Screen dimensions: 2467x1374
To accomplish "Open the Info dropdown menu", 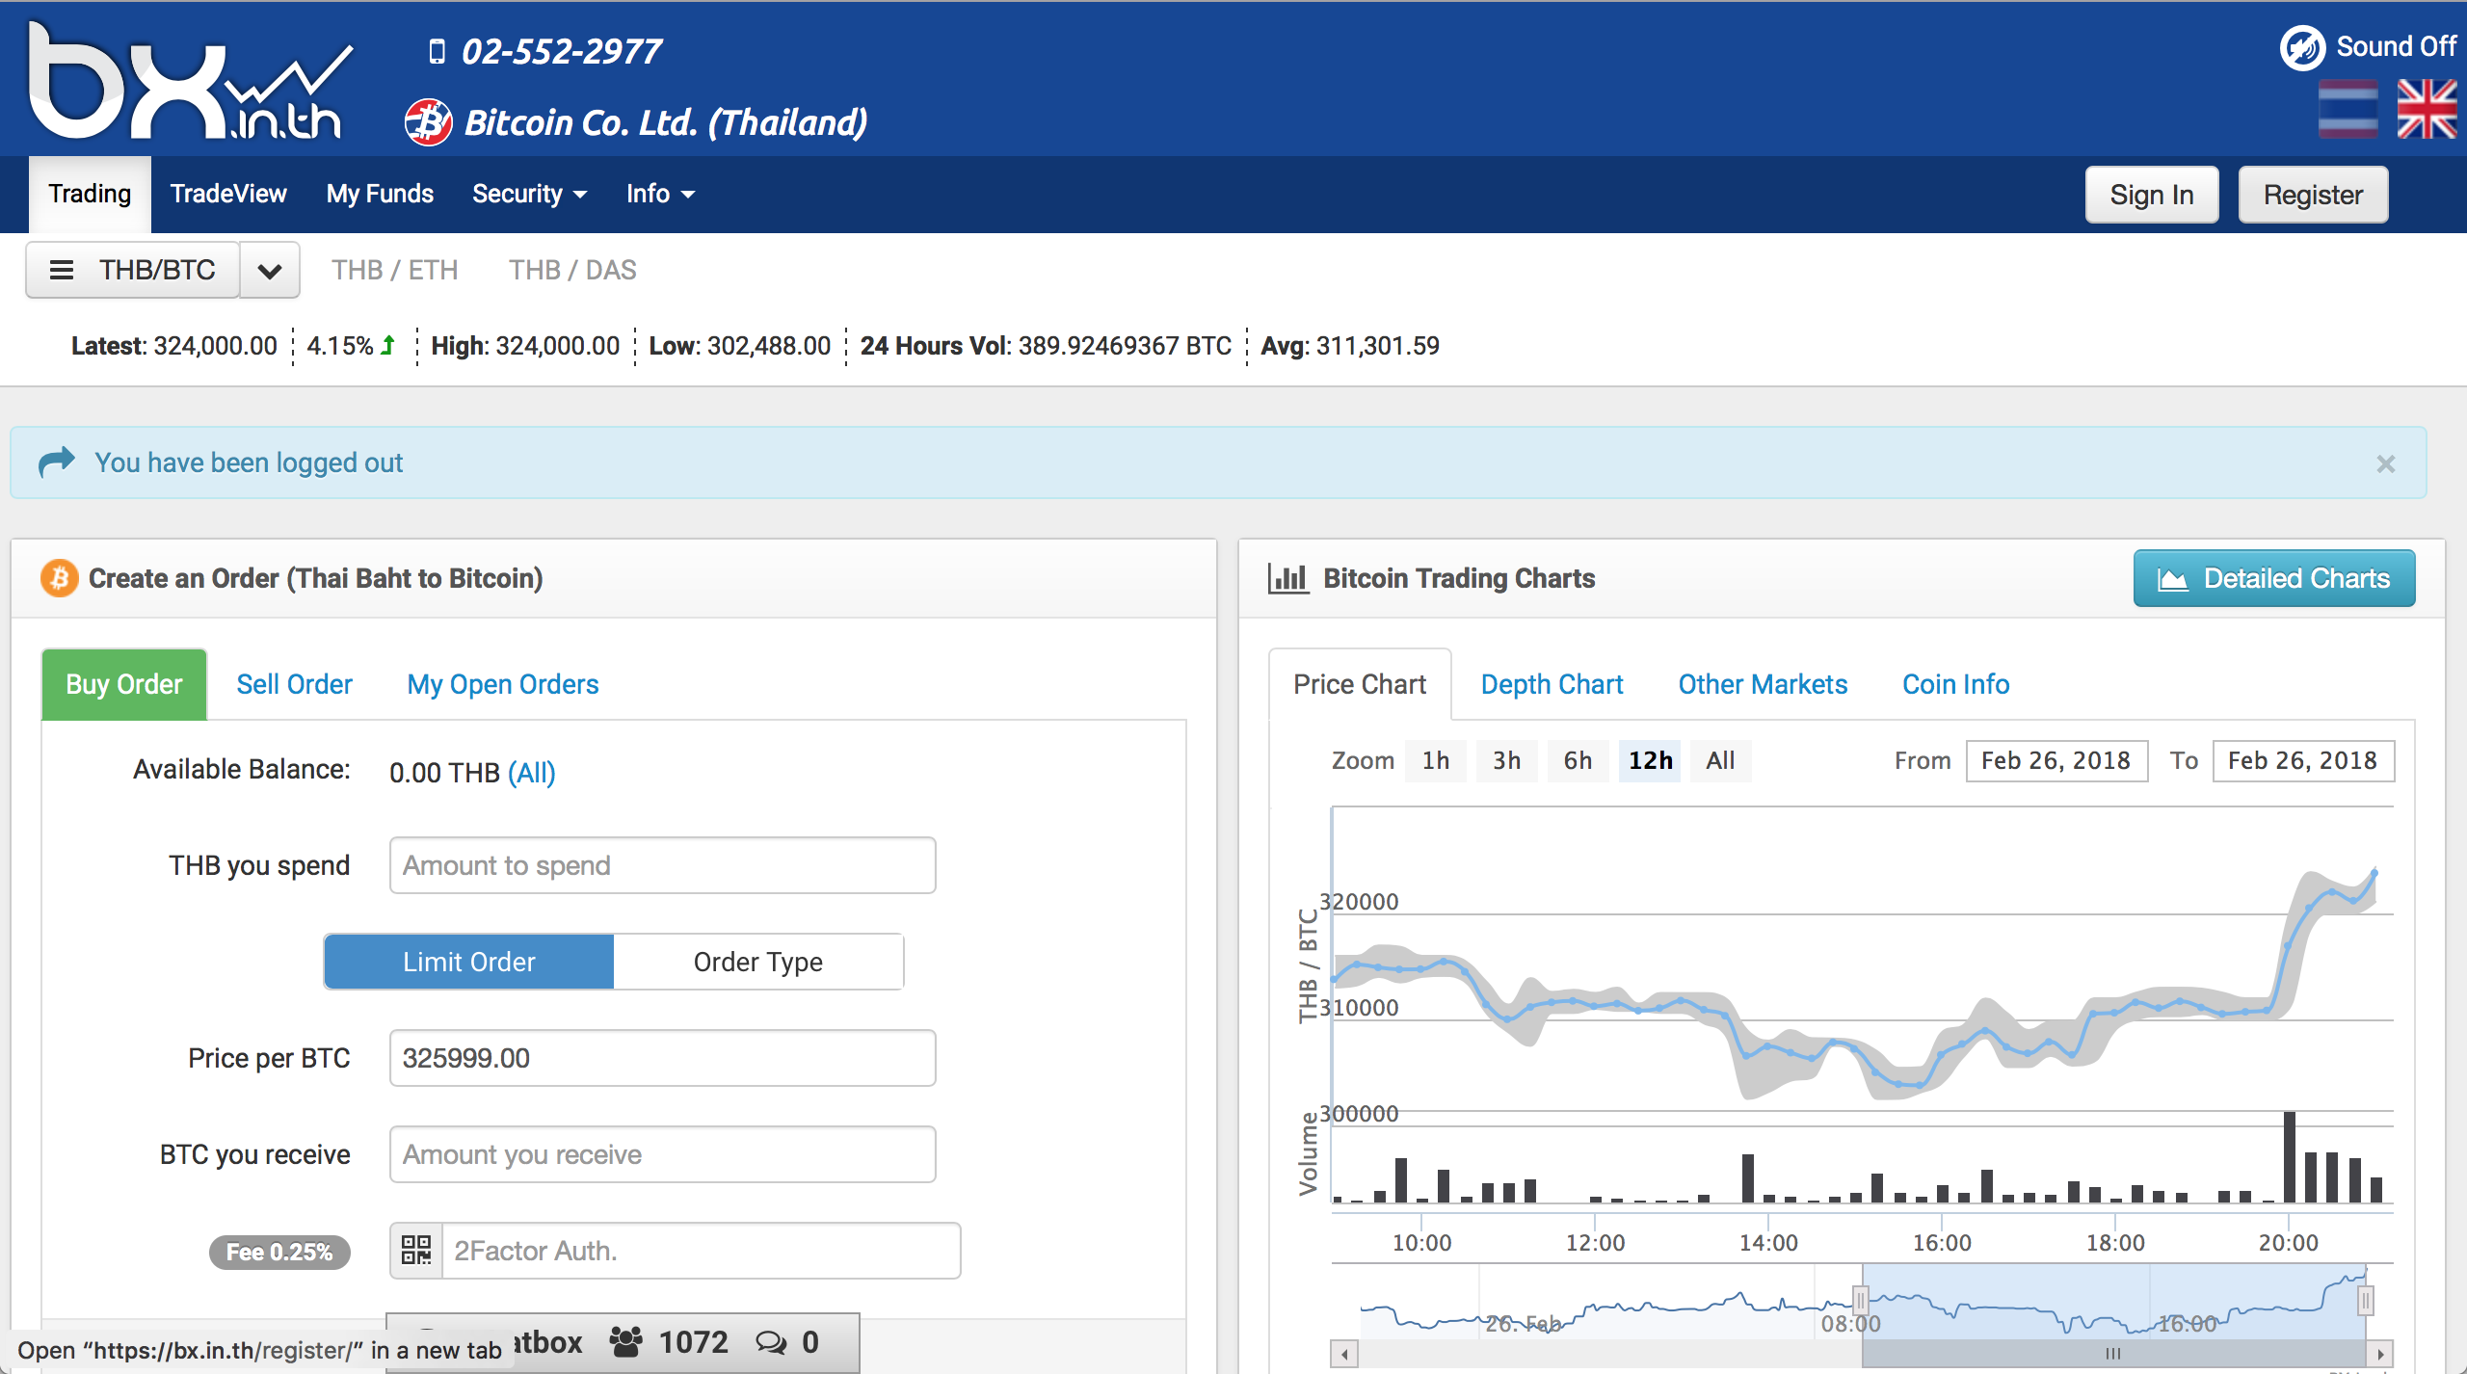I will [660, 194].
